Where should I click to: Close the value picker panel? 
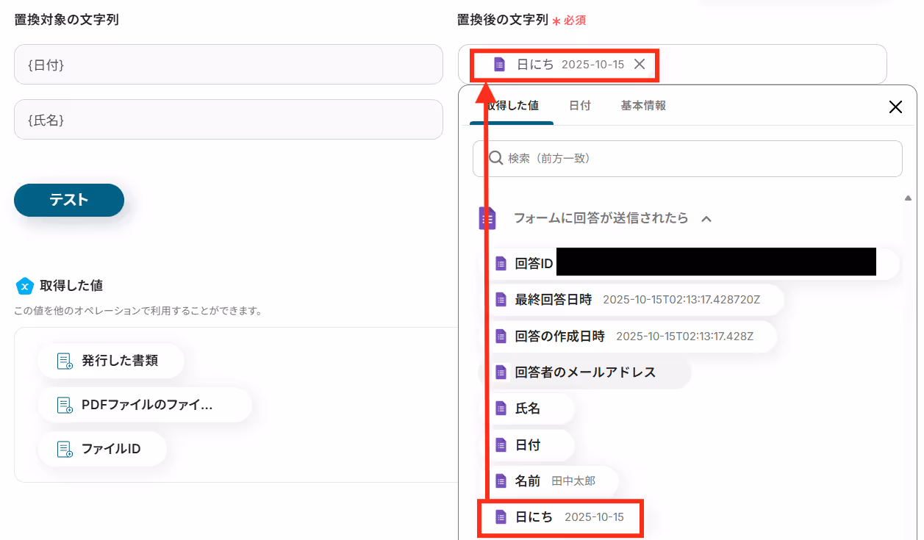(895, 107)
